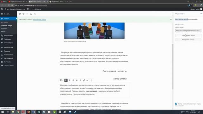The height and width of the screenshot is (114, 203).
Task: Open block more options menu
Action: tap(91, 80)
